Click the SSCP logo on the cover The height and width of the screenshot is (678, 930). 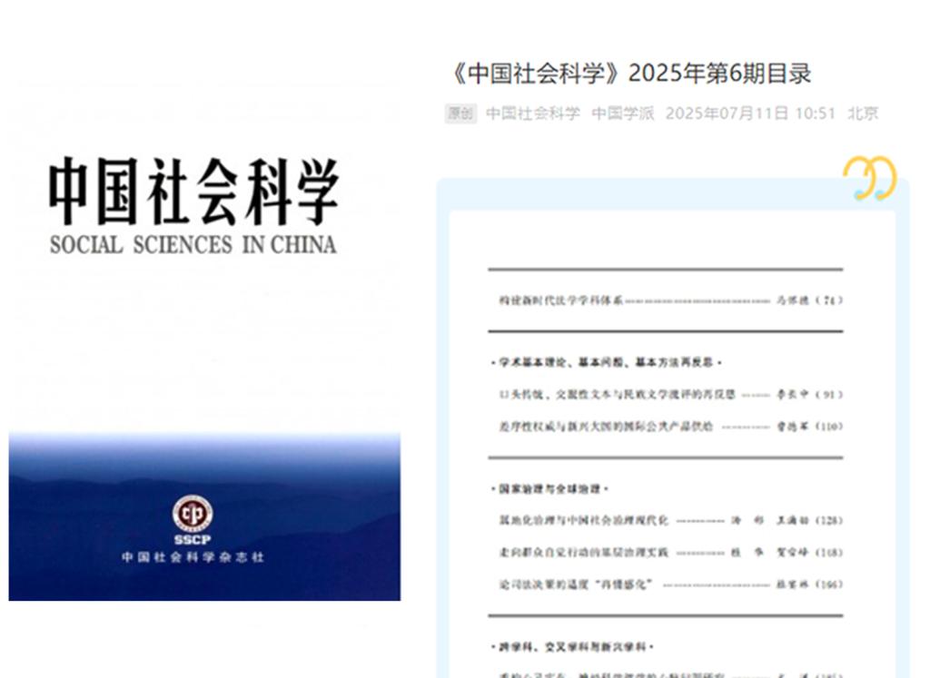(x=193, y=516)
